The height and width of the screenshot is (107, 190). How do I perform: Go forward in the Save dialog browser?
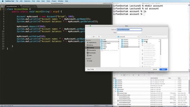90,37
